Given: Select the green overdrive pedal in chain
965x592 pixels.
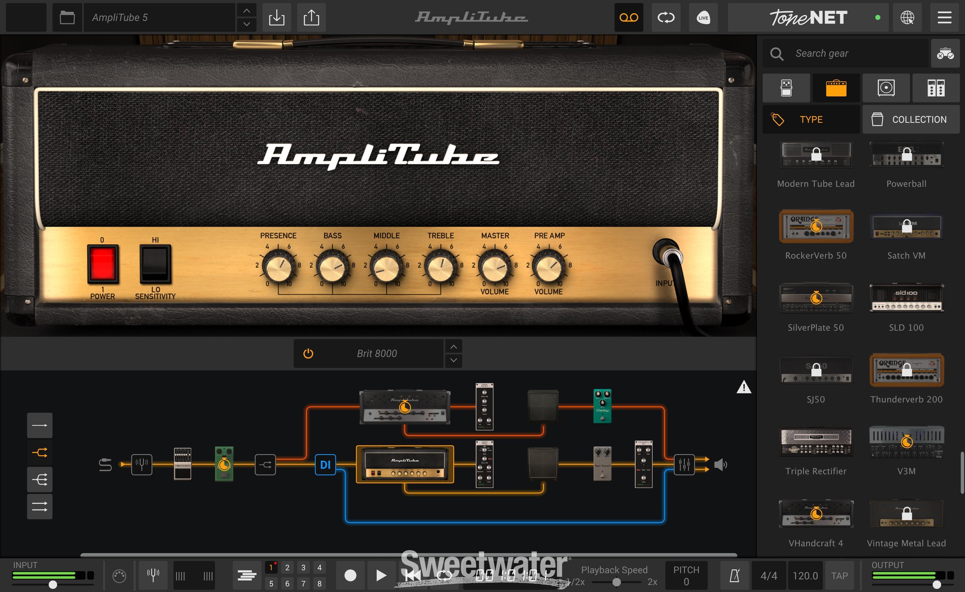Looking at the screenshot, I should point(224,464).
